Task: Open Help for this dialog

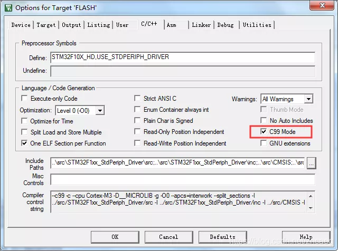Action: [306, 237]
